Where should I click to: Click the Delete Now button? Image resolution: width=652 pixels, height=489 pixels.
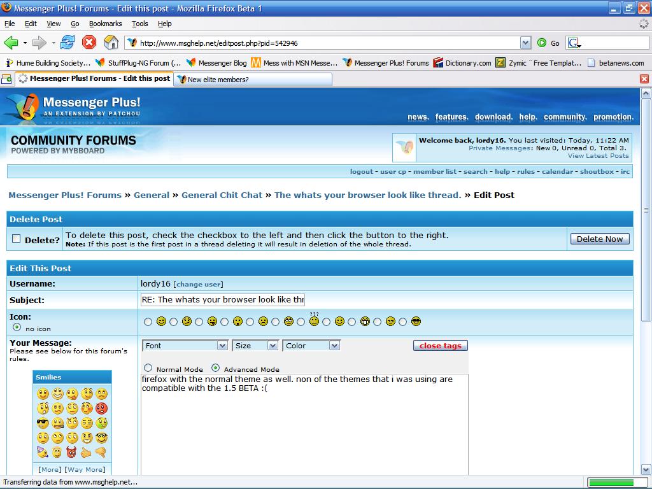[600, 239]
